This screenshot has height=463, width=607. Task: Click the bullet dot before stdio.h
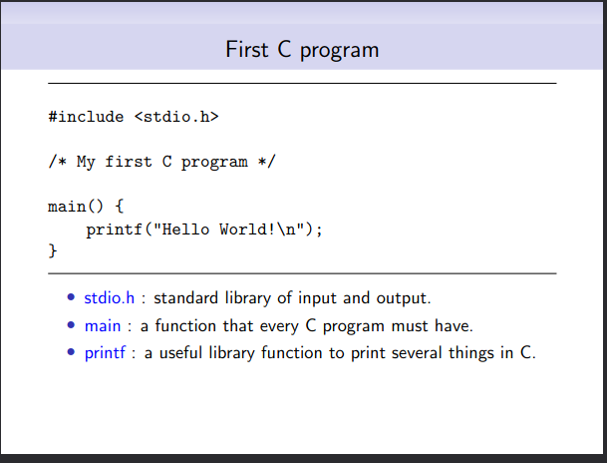coord(71,297)
